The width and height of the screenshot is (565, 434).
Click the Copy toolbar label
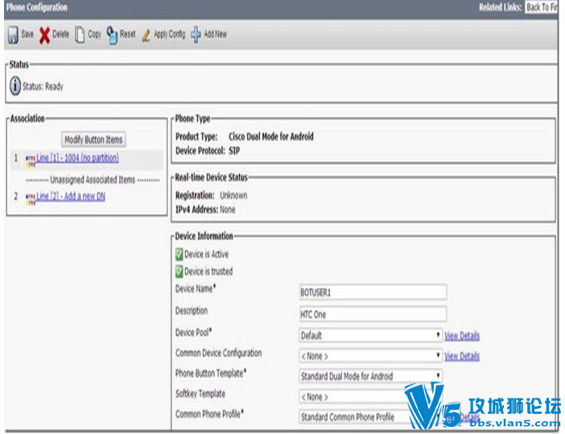pyautogui.click(x=94, y=35)
